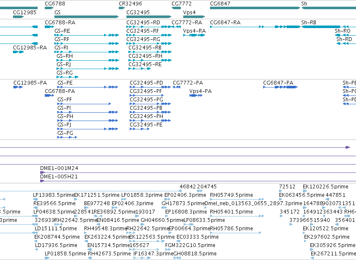Select EST RH05786.5prime

pos(236,233)
